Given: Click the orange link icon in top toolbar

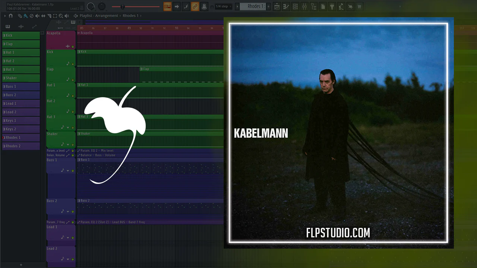Looking at the screenshot, I should tap(195, 6).
